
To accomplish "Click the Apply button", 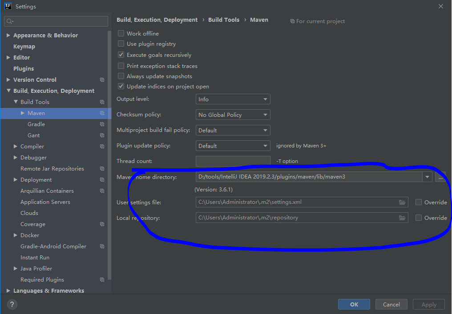I will coord(429,305).
